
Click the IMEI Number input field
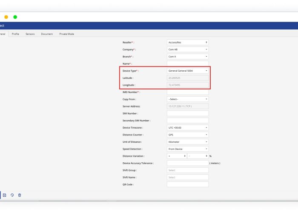[188, 92]
